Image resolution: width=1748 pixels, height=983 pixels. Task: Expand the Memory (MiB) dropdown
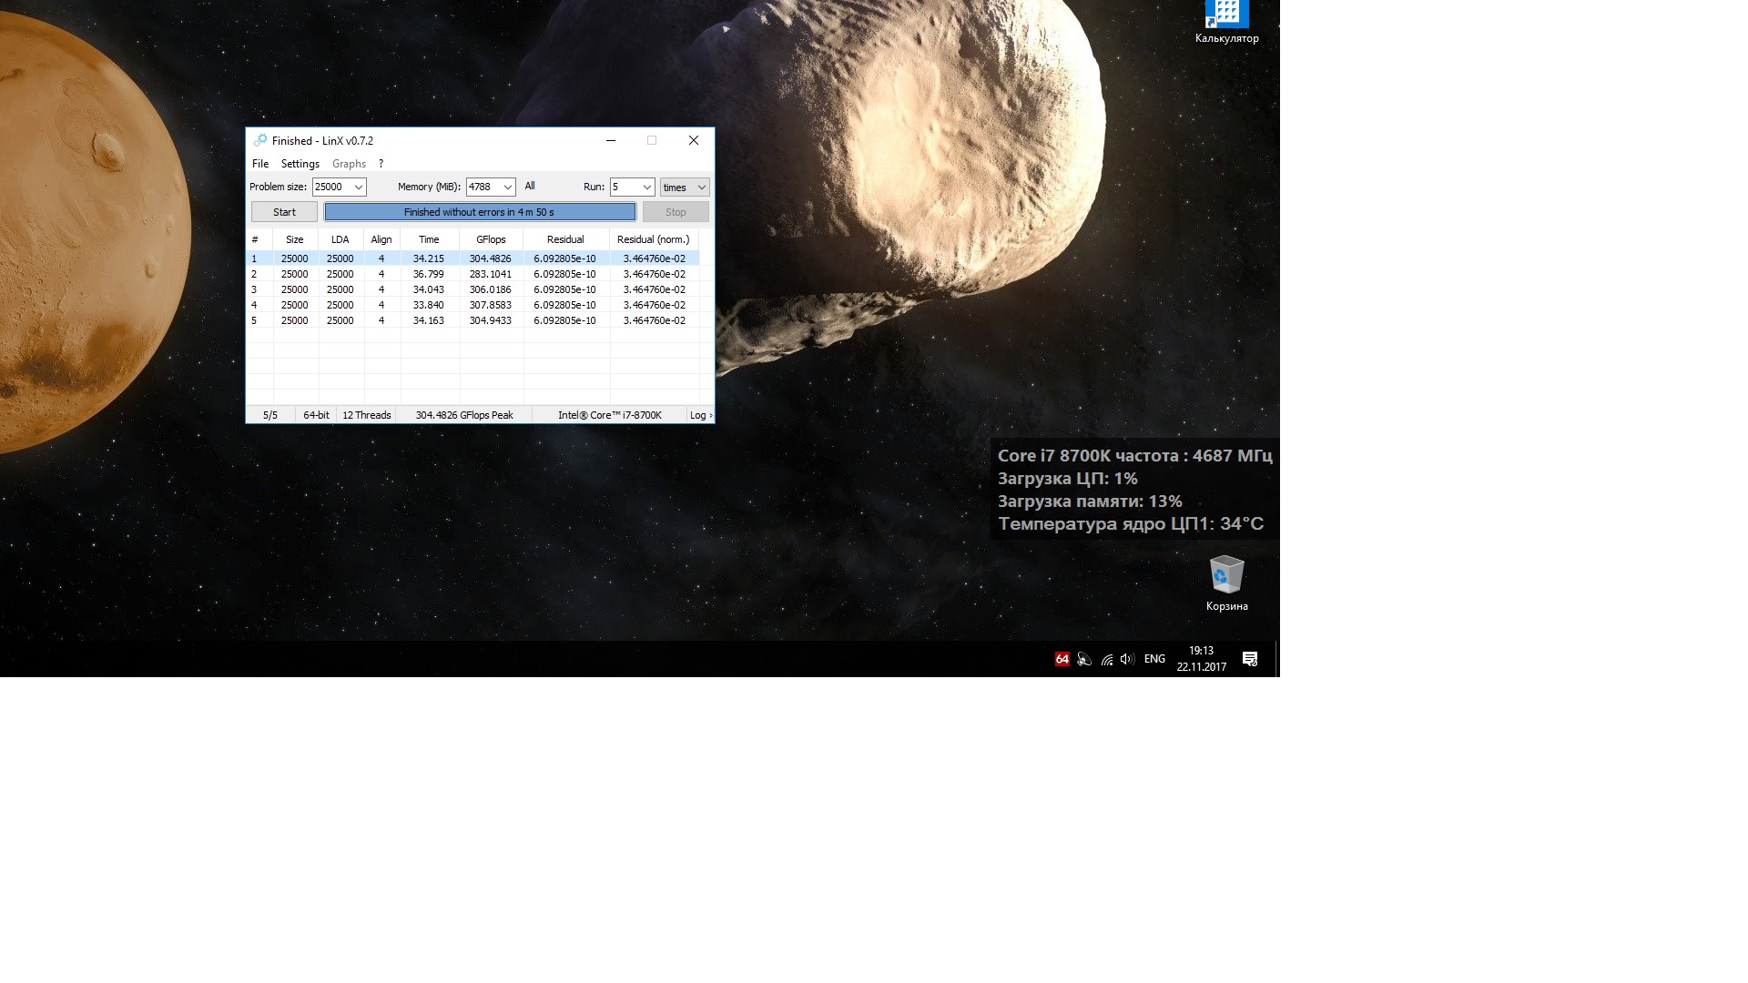507,187
